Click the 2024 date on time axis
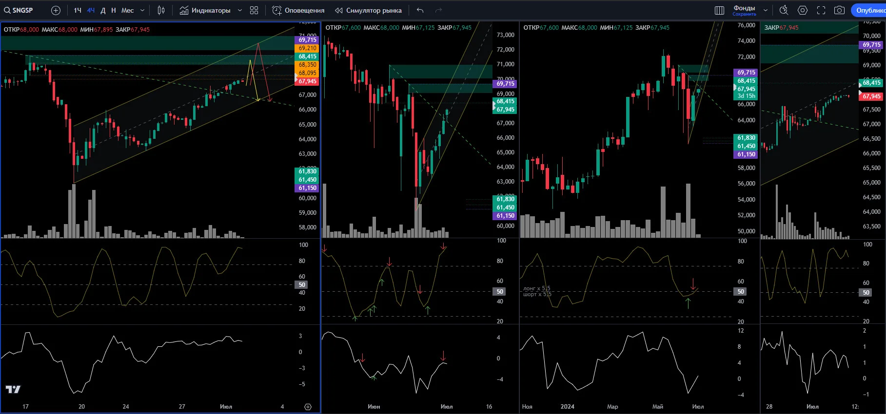886x414 pixels. pos(568,407)
